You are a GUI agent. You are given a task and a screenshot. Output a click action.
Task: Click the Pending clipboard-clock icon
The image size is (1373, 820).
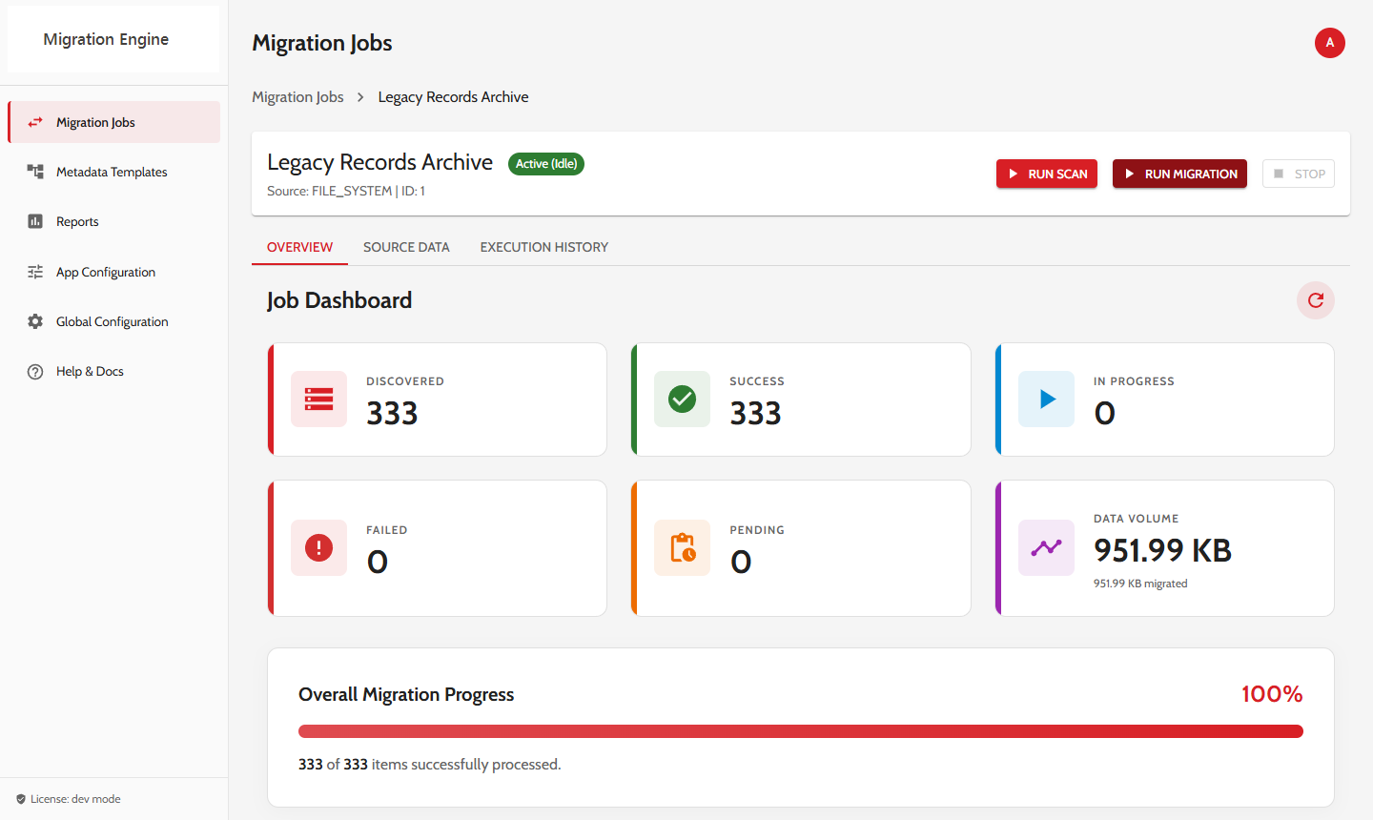682,547
